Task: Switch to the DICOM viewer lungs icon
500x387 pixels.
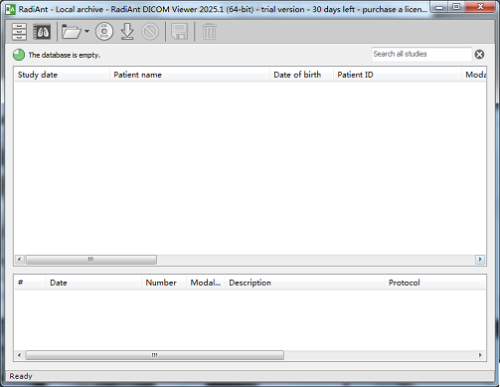Action: [42, 32]
